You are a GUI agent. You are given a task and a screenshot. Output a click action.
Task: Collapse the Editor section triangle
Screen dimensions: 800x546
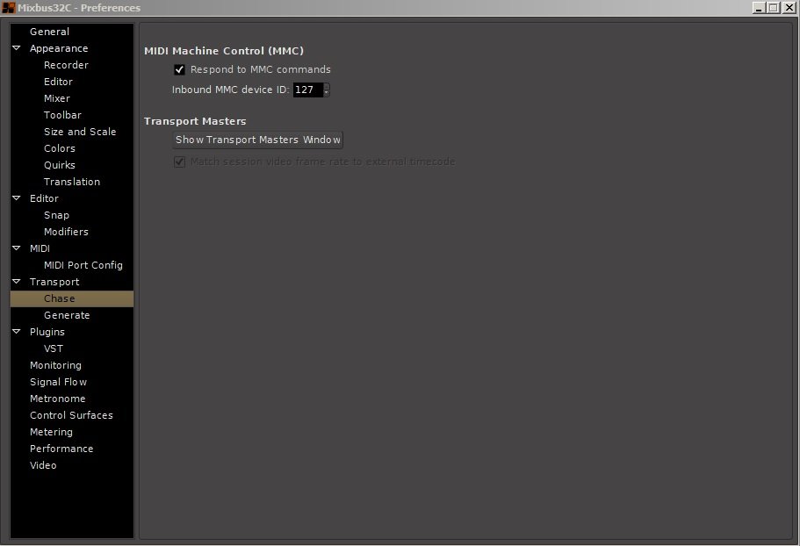[17, 198]
